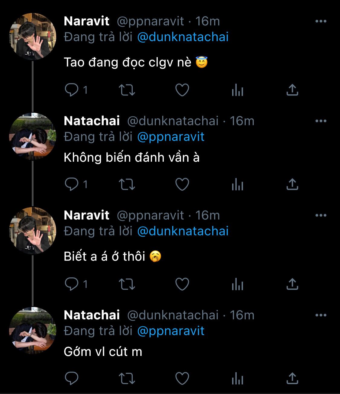Viewport: 340px width, 394px height.
Task: Like the "Biết a á ớ thôi" tweet
Action: coord(182,284)
